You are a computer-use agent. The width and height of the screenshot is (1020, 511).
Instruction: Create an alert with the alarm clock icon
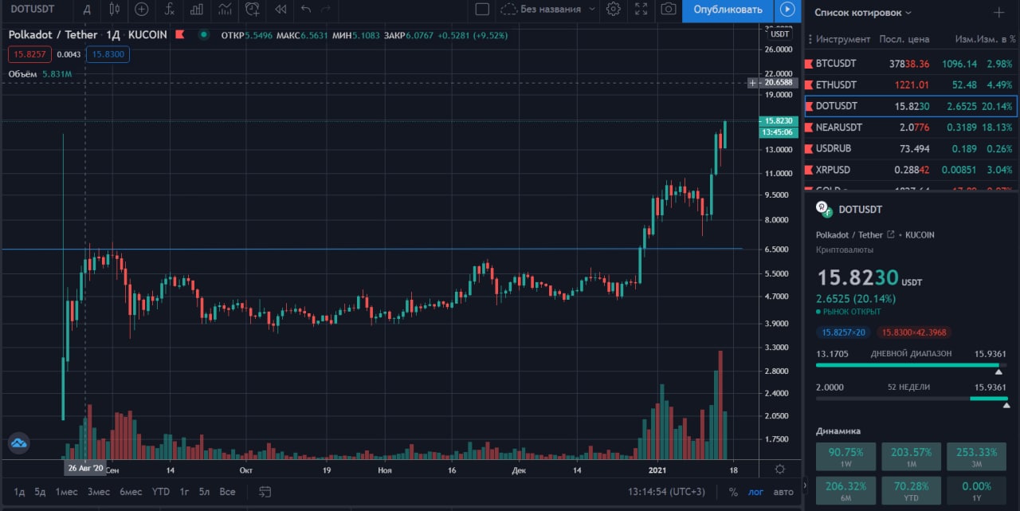coord(253,10)
